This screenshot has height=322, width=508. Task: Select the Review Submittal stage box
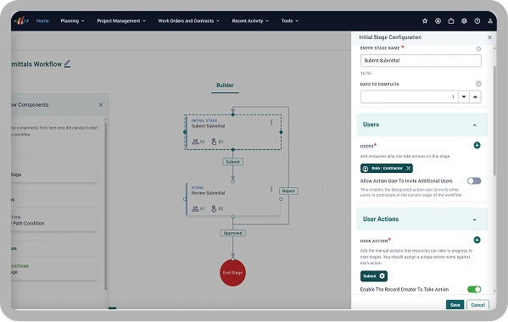pyautogui.click(x=233, y=198)
